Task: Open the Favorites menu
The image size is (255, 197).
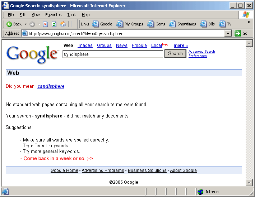Action: point(53,15)
